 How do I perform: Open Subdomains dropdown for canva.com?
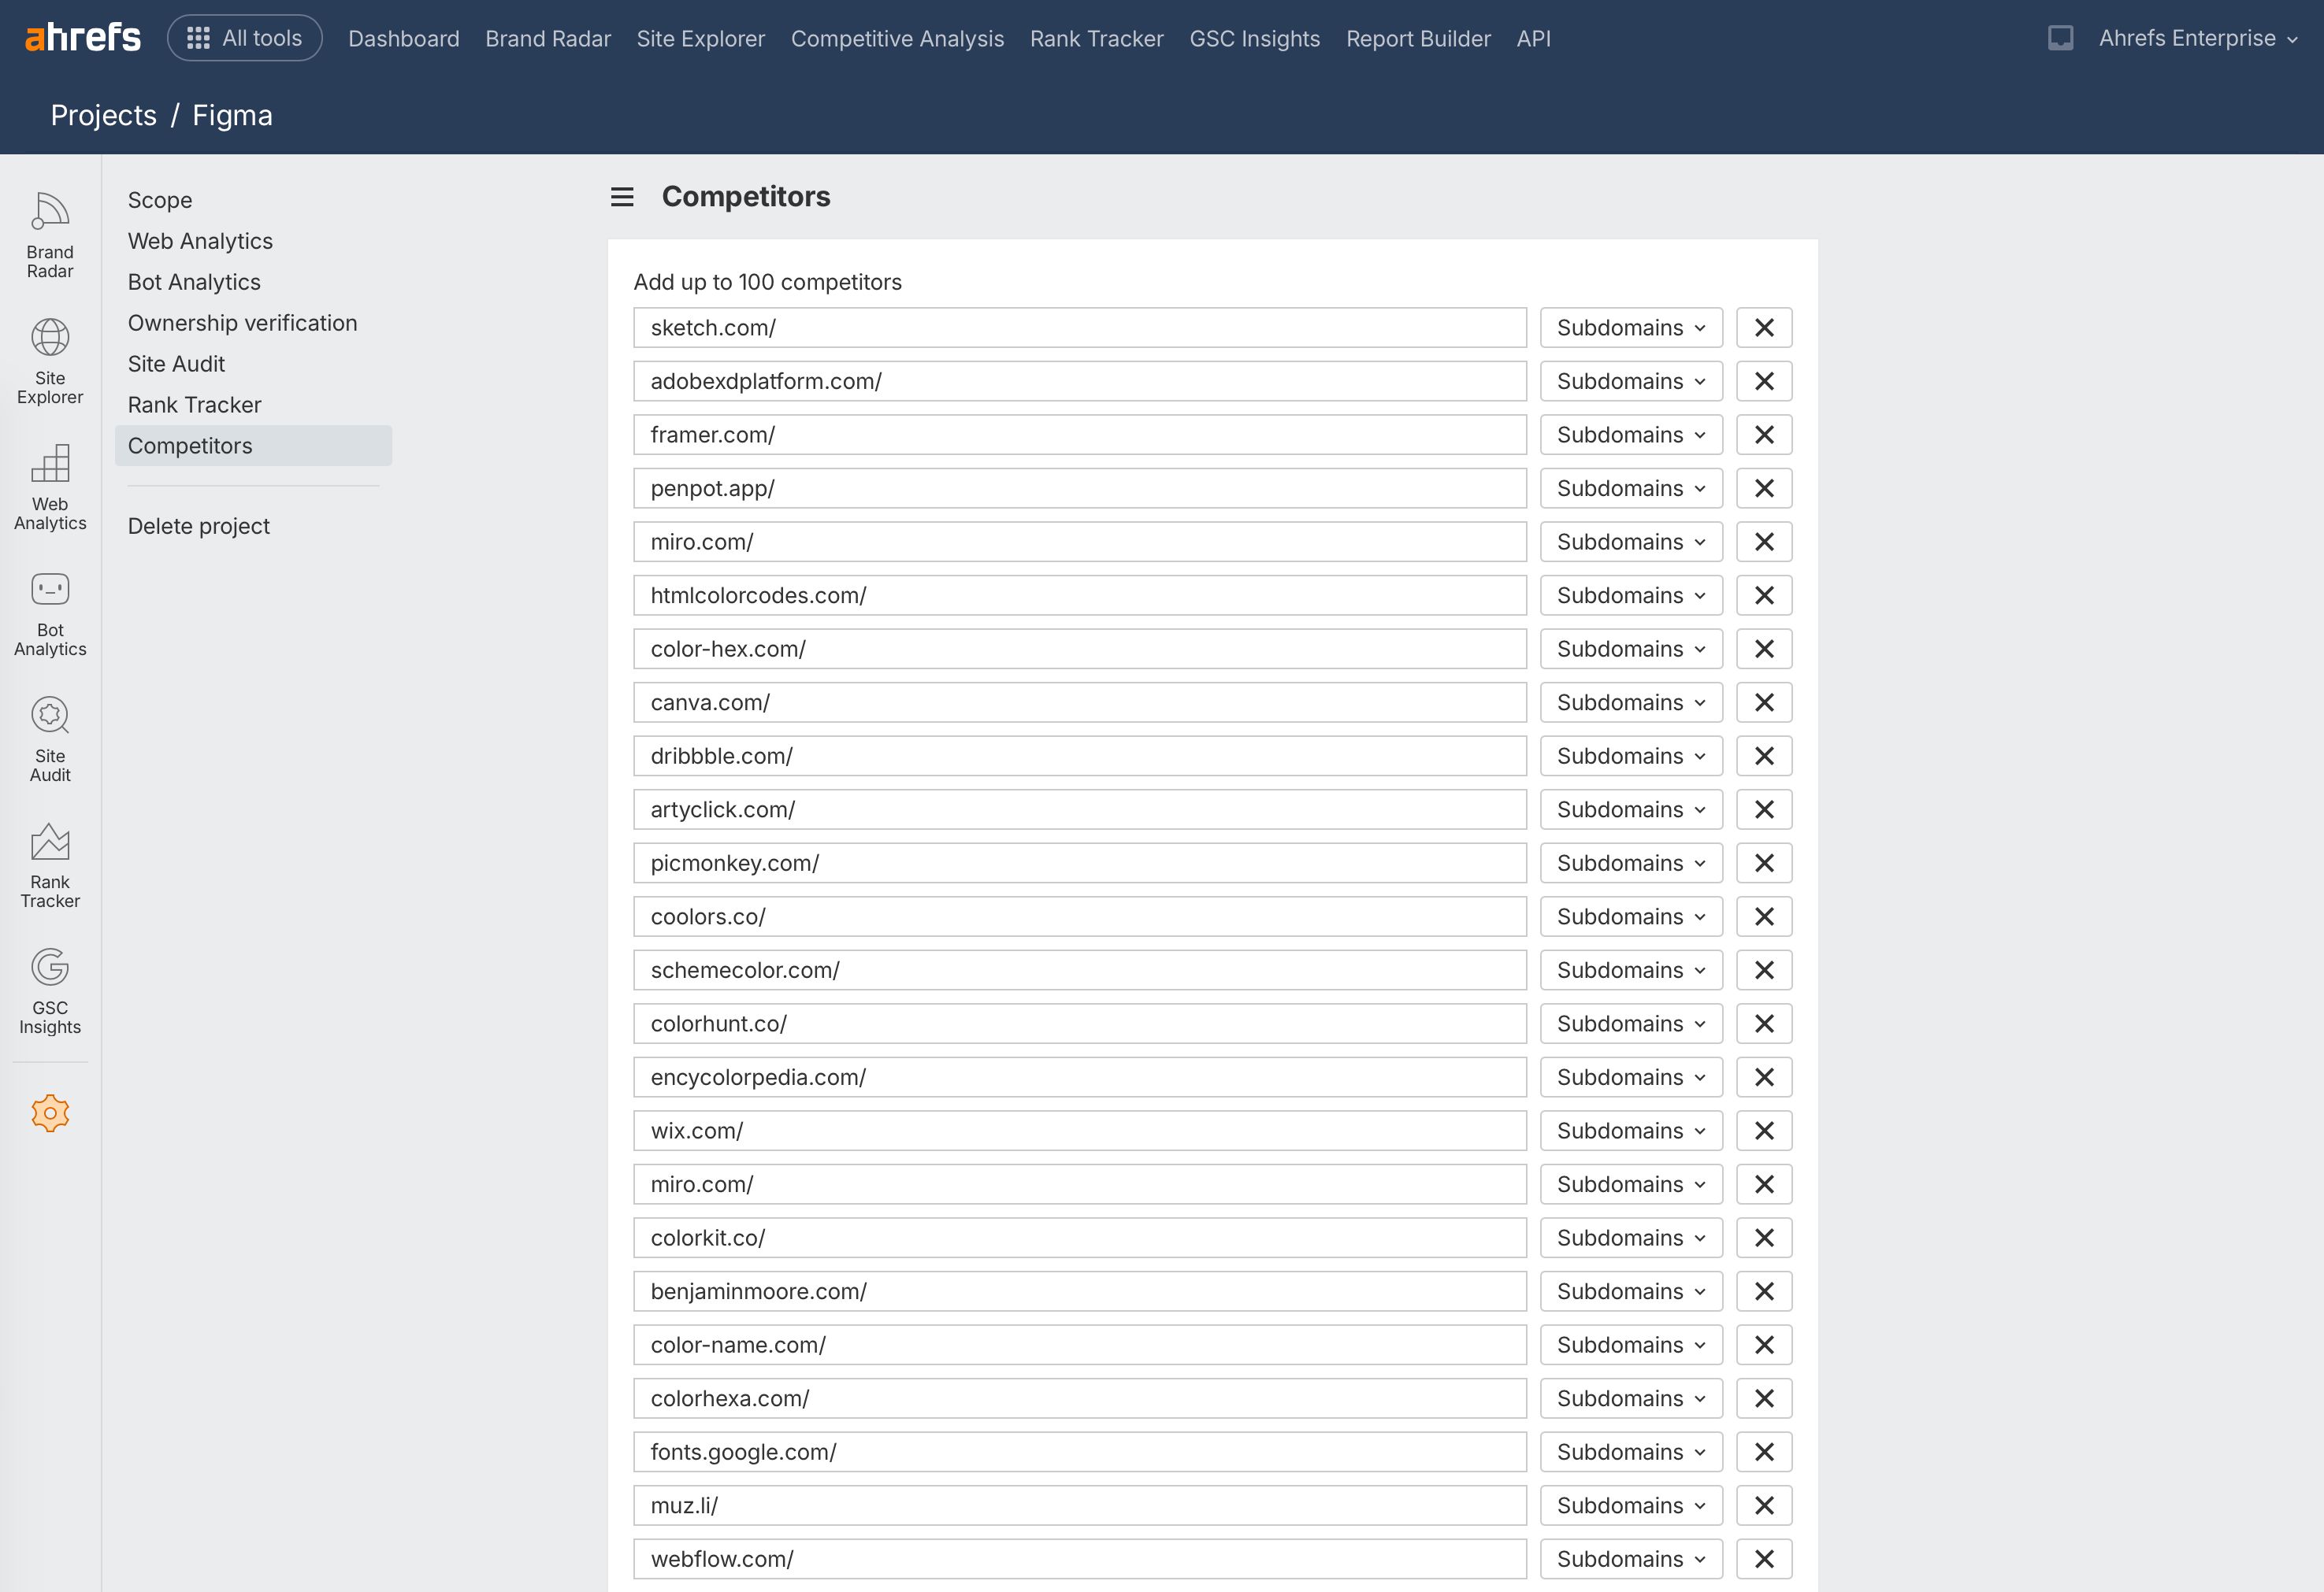(x=1631, y=702)
